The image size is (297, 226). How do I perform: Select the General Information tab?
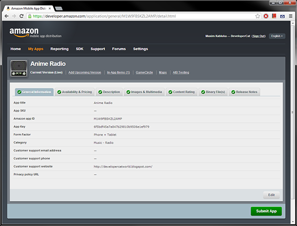34,92
